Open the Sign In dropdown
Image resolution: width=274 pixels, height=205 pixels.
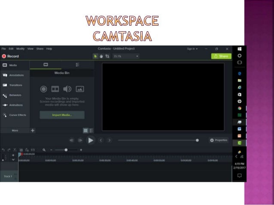tap(192, 49)
